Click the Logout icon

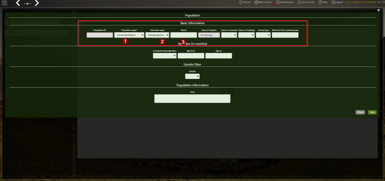[x=333, y=2]
